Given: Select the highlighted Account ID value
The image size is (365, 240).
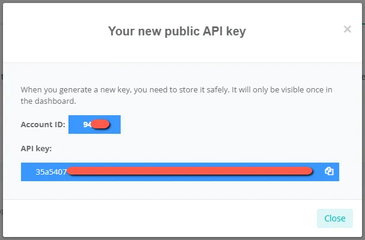Looking at the screenshot, I should point(94,125).
